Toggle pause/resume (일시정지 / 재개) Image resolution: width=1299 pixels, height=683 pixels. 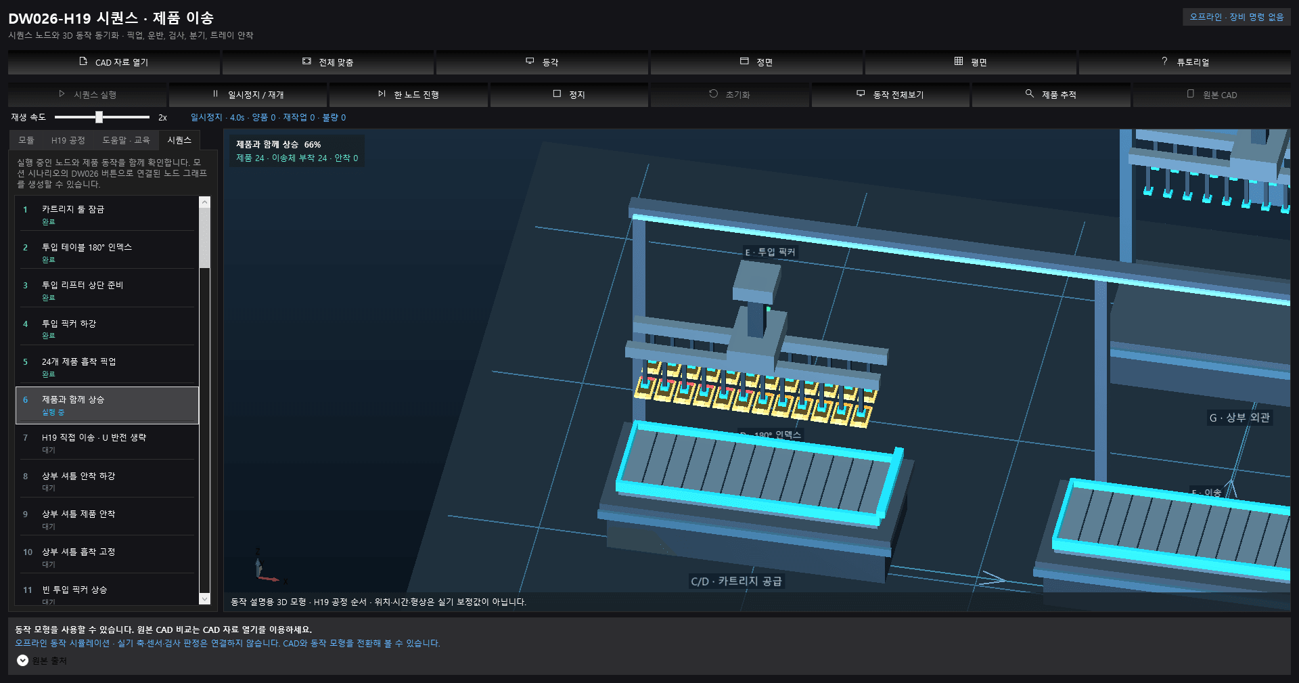pyautogui.click(x=248, y=95)
